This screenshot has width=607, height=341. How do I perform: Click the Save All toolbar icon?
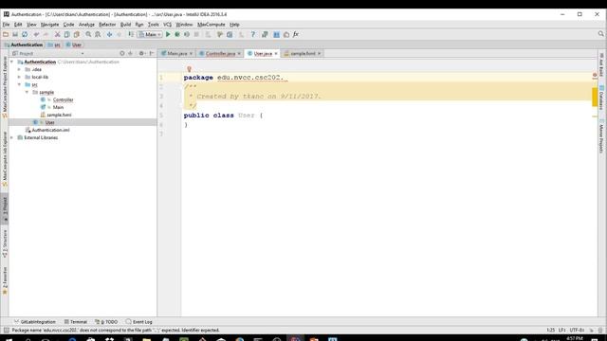[x=15, y=34]
